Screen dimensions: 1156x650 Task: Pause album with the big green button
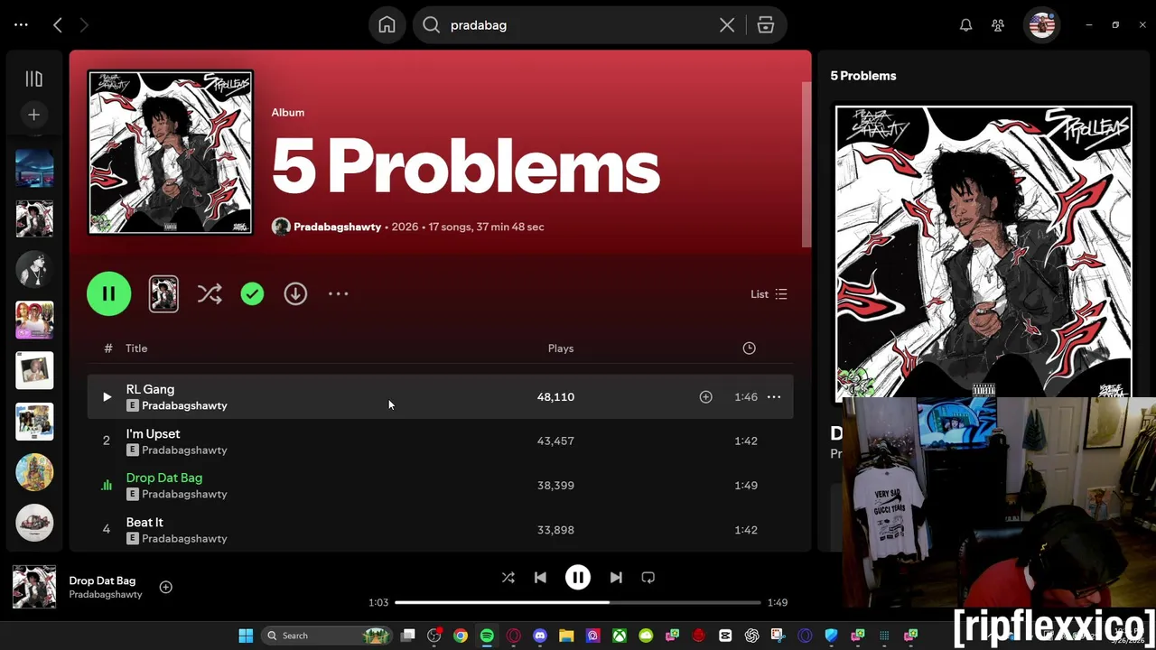108,293
